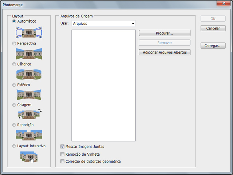Choose the Esférico layout option

[x=14, y=85]
